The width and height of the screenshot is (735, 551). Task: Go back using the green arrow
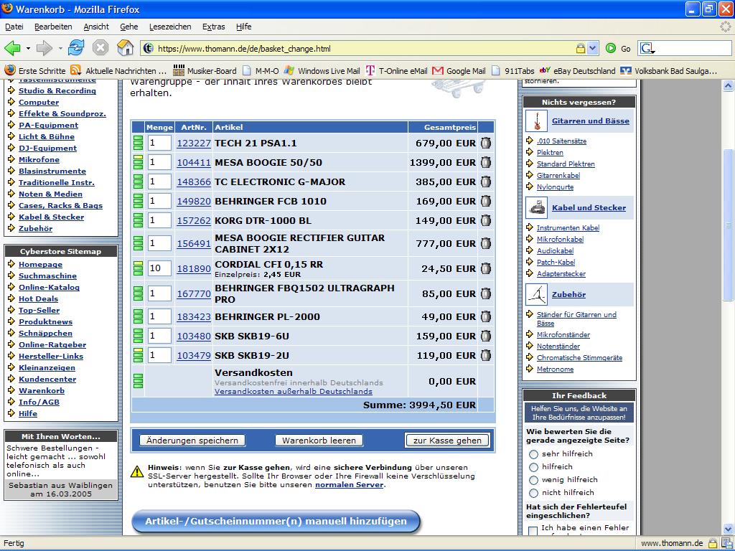tap(12, 48)
